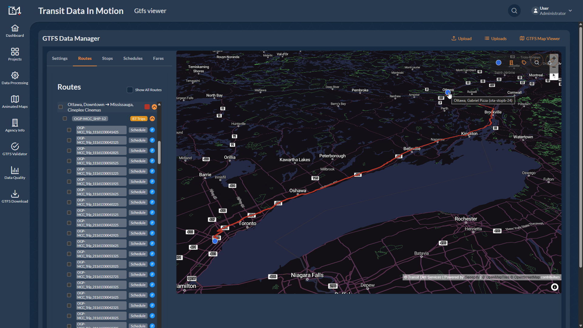Click the map reset rotation icon
The image size is (583, 328).
pyautogui.click(x=550, y=63)
